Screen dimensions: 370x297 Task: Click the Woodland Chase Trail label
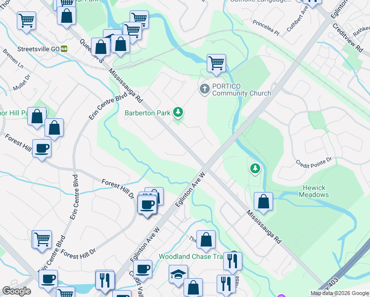click(x=190, y=256)
